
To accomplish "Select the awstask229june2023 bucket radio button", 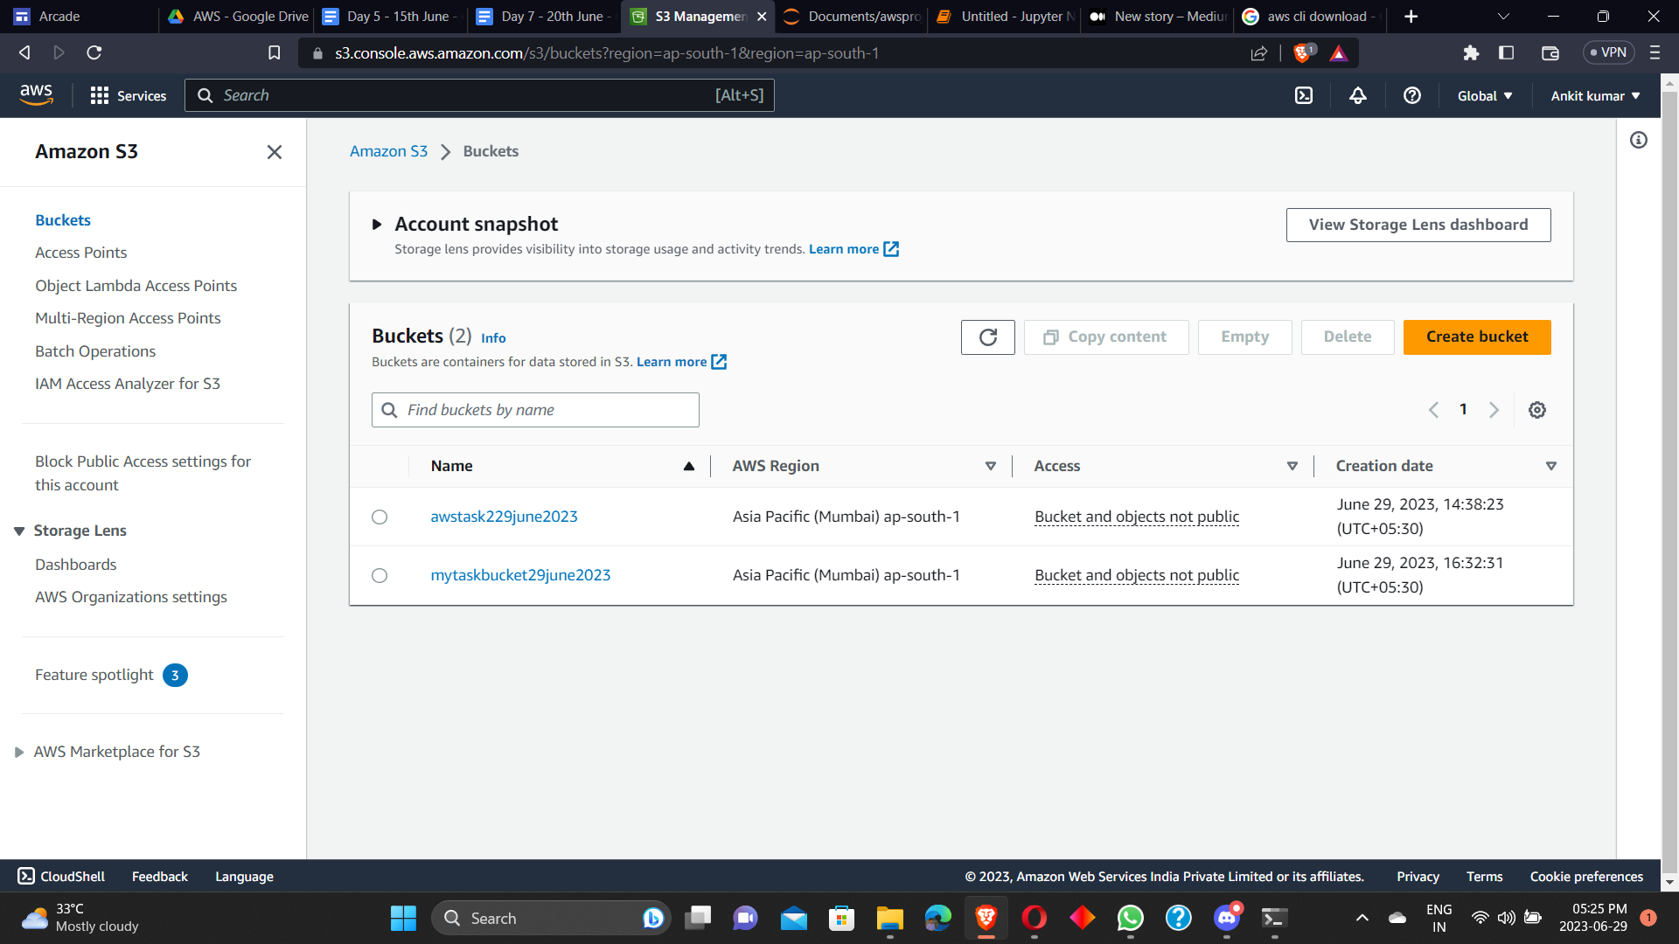I will click(379, 517).
